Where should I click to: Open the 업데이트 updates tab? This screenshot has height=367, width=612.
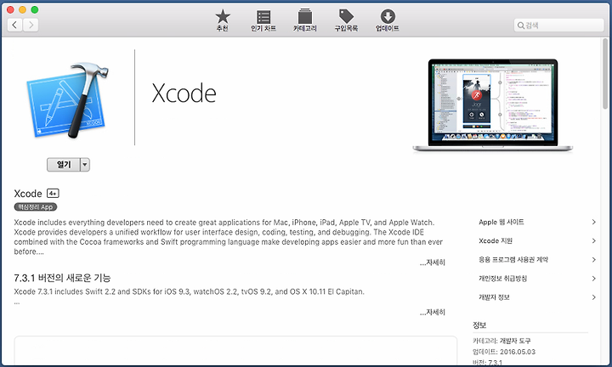[x=388, y=20]
